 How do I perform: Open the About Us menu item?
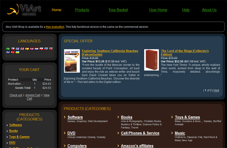pyautogui.click(x=209, y=10)
